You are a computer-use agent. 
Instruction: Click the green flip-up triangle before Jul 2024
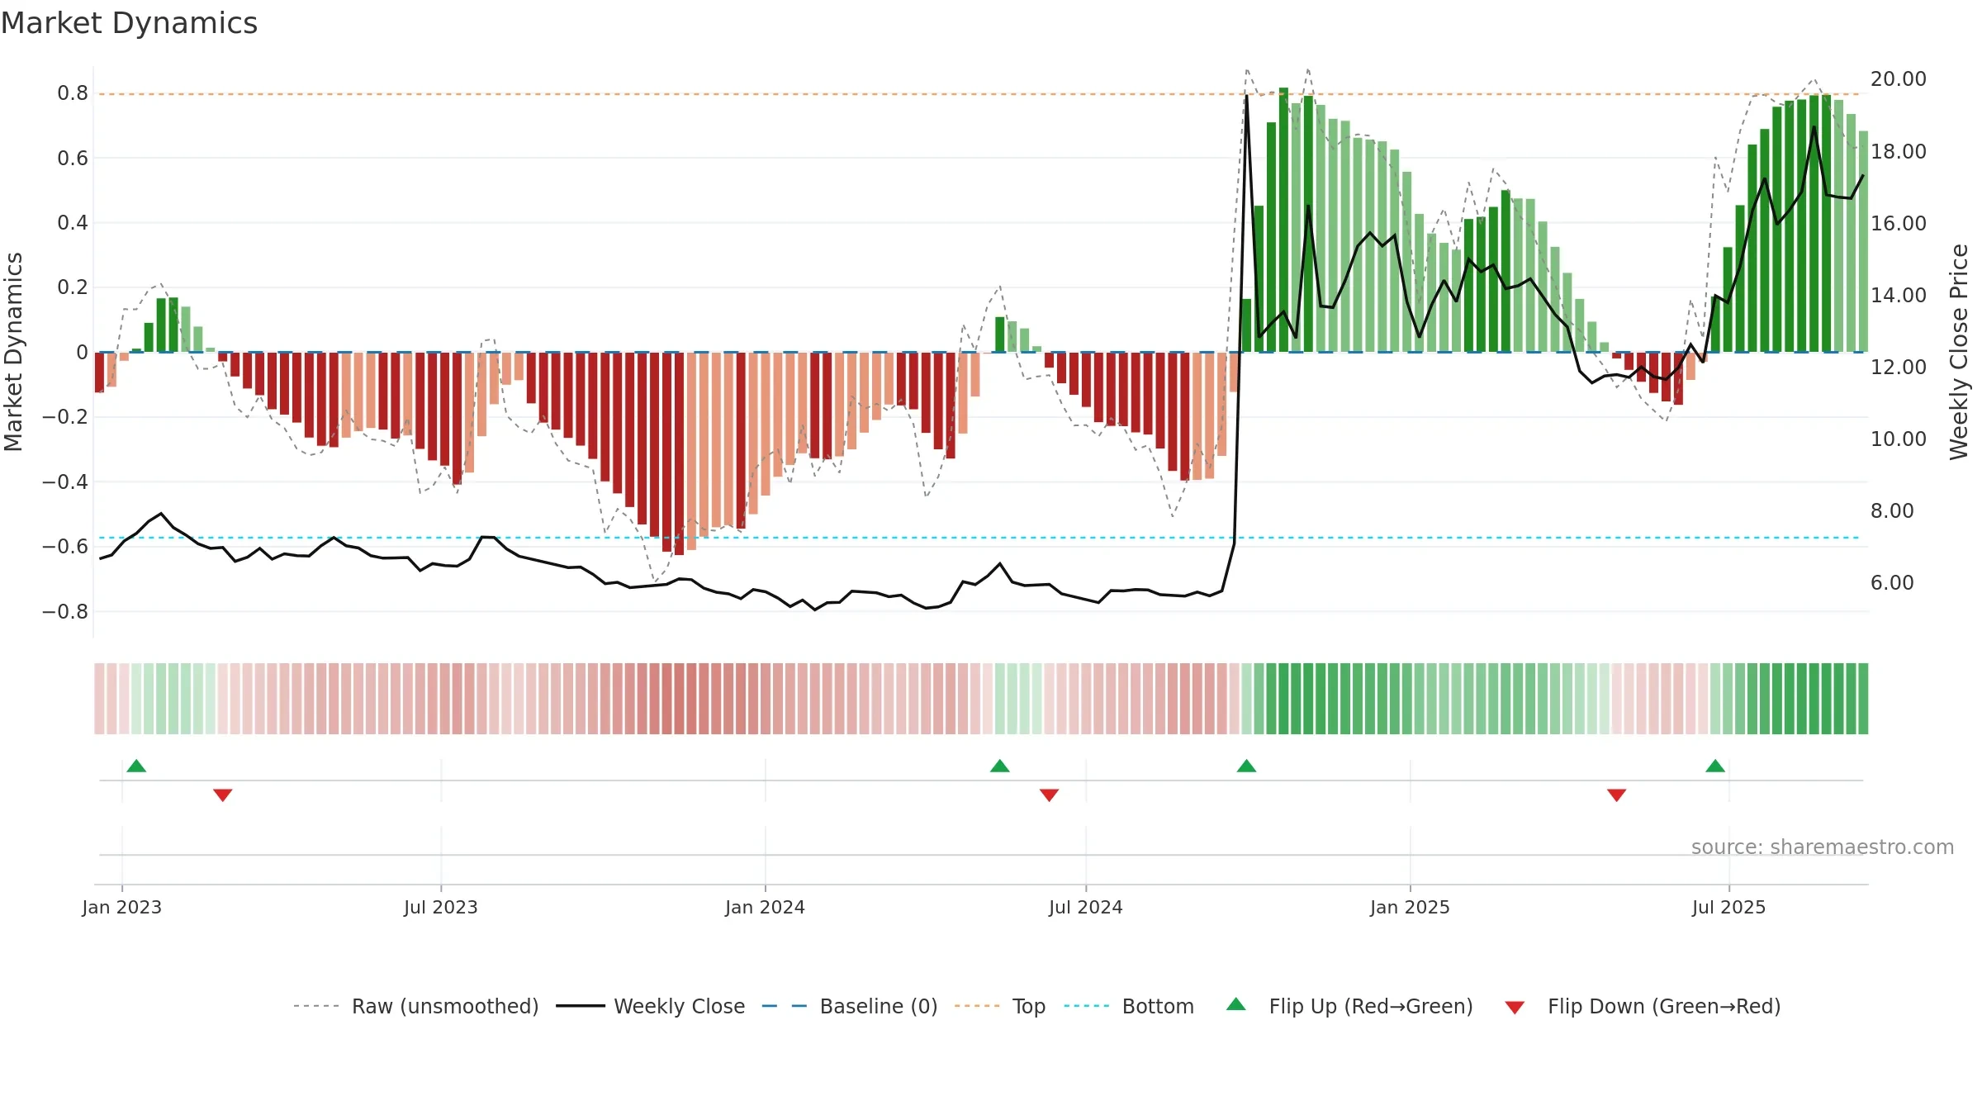pyautogui.click(x=1000, y=766)
